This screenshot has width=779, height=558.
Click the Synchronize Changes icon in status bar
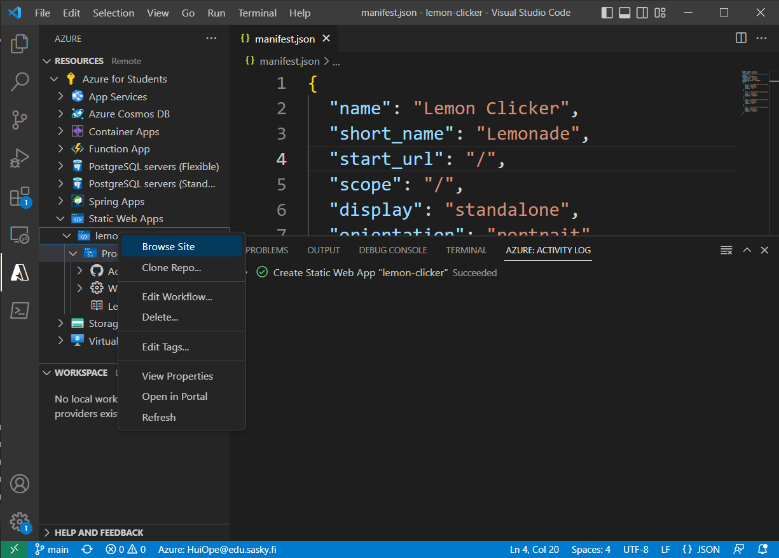(88, 550)
